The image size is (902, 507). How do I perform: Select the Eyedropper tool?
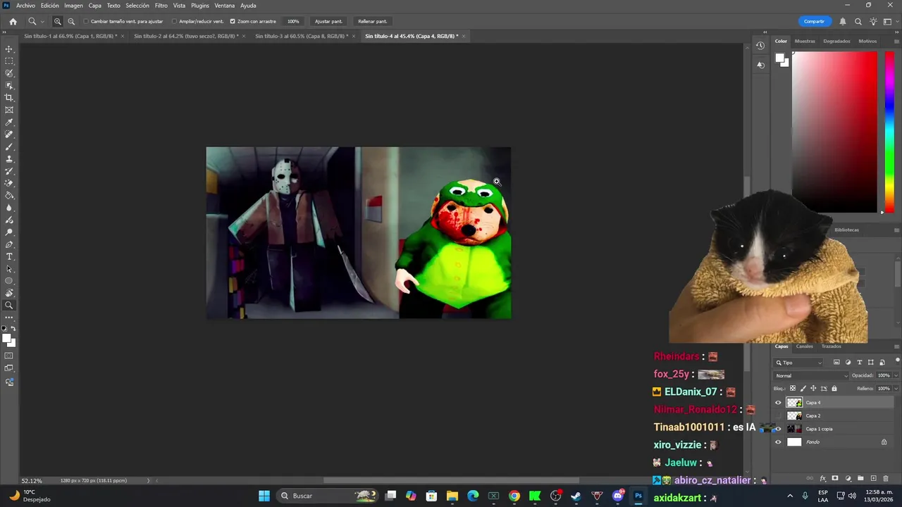(x=9, y=123)
